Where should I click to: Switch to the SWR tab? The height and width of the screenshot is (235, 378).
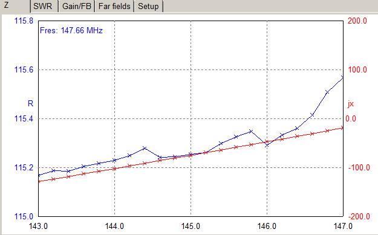point(44,6)
